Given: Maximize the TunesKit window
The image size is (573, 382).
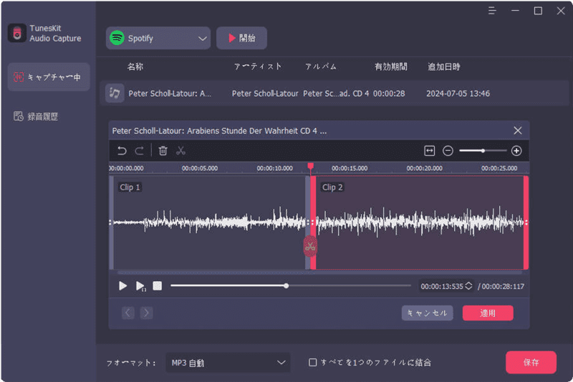Looking at the screenshot, I should (x=538, y=11).
